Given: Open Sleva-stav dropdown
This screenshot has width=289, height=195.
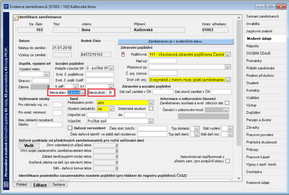Looking at the screenshot, I should tap(83, 93).
